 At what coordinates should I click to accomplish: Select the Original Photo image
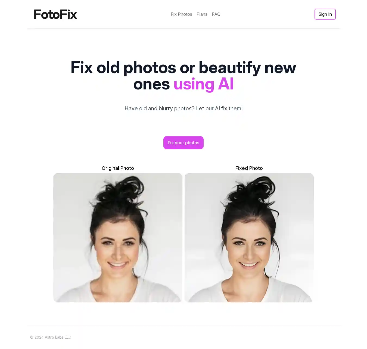tap(118, 238)
